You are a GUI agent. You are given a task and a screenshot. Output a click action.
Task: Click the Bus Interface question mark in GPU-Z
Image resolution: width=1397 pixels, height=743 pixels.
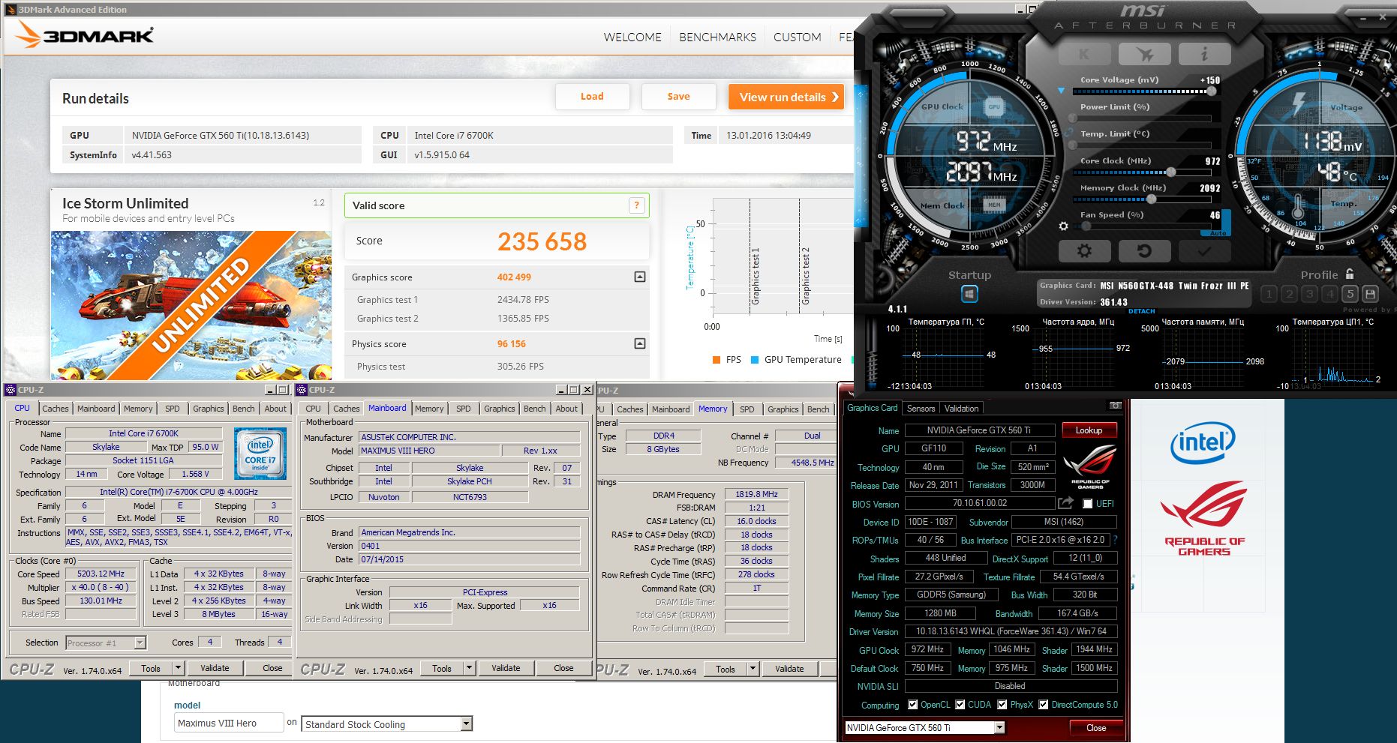1115,540
